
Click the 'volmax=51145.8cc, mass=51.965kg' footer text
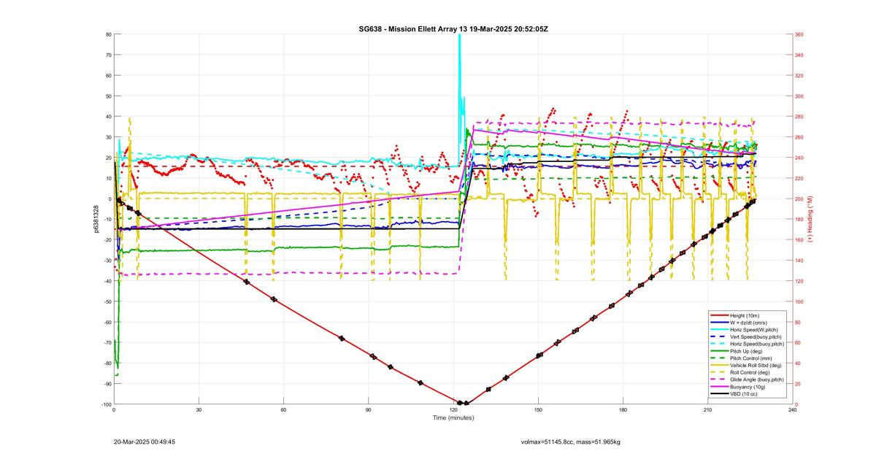[x=571, y=442]
